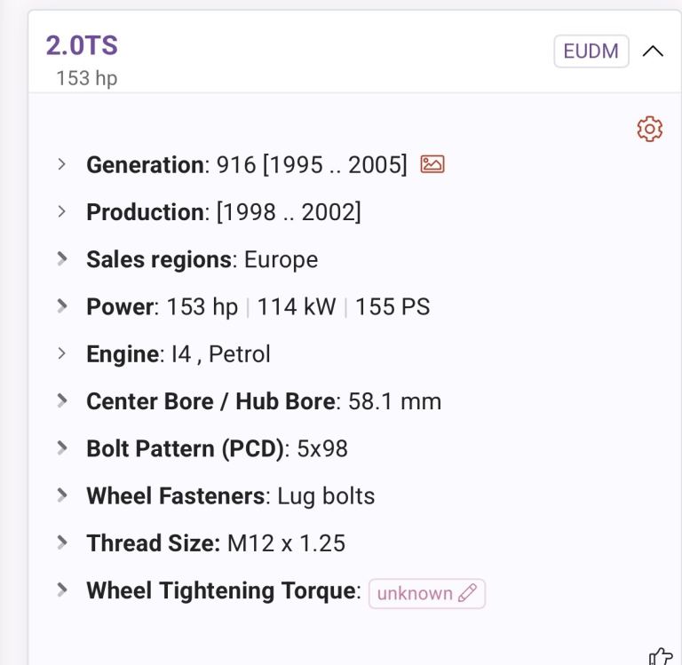Open the 2.0TS trim title link
This screenshot has height=665, width=682.
(x=82, y=45)
